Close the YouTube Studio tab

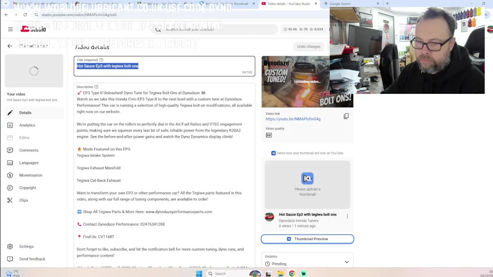point(316,4)
